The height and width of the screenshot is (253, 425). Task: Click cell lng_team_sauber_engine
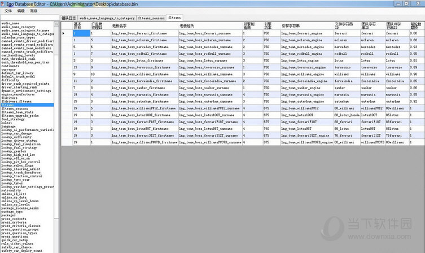click(307, 88)
